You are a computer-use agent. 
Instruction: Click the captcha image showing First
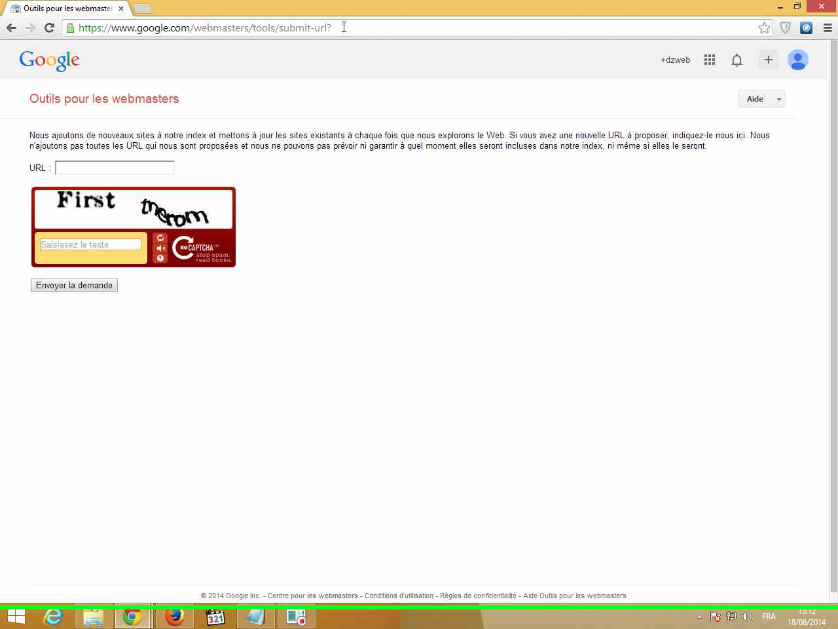click(134, 208)
